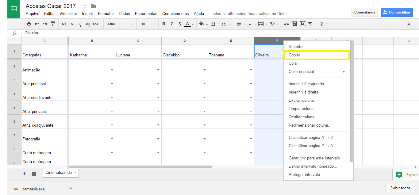Open more number formats 123 dropdown
This screenshot has width=419, height=195.
click(96, 24)
